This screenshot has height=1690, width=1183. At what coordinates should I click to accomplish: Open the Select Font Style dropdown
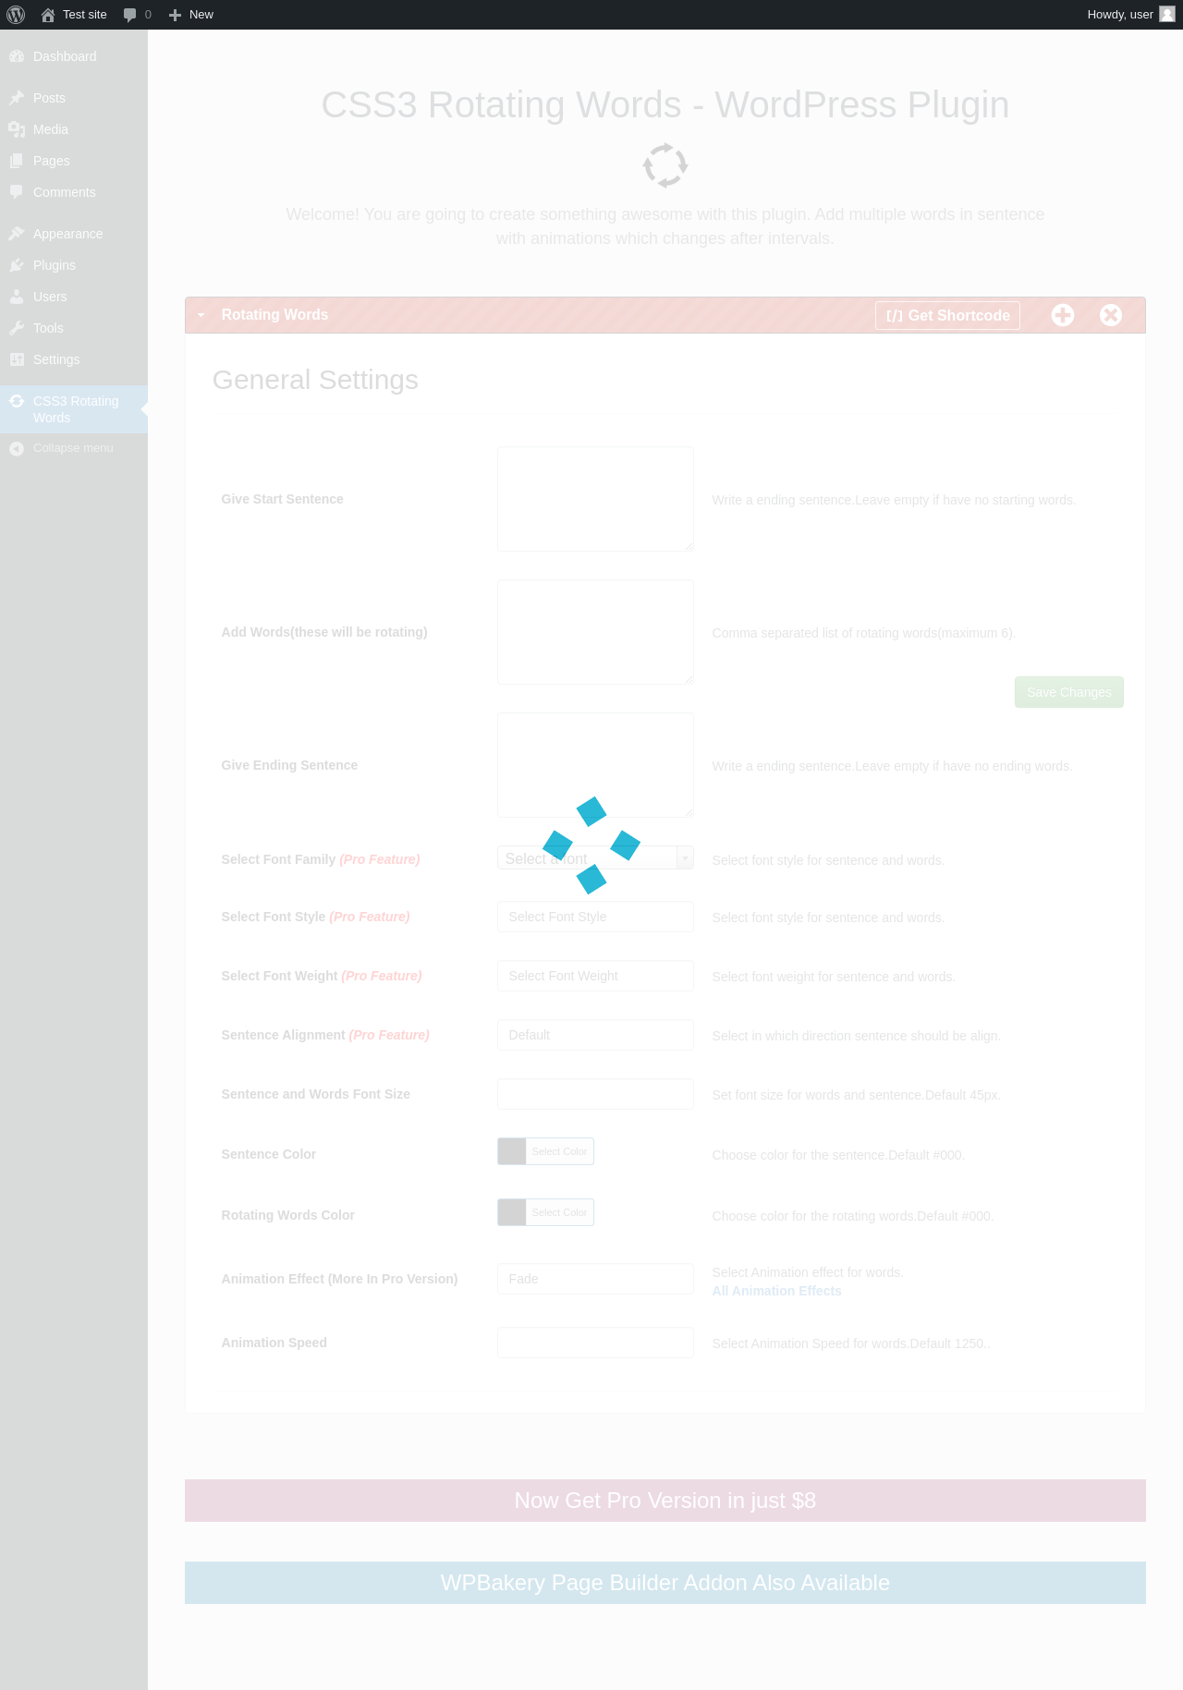click(595, 917)
